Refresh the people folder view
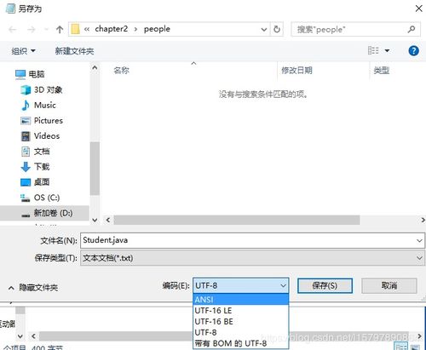 tap(277, 29)
